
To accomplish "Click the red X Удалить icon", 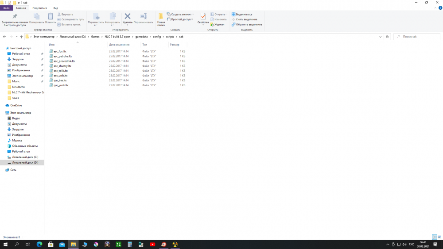I will [128, 16].
